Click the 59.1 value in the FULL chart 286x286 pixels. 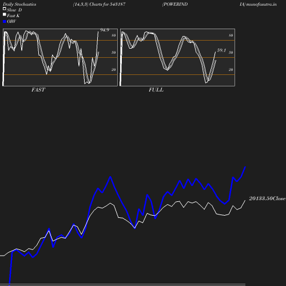(221, 50)
